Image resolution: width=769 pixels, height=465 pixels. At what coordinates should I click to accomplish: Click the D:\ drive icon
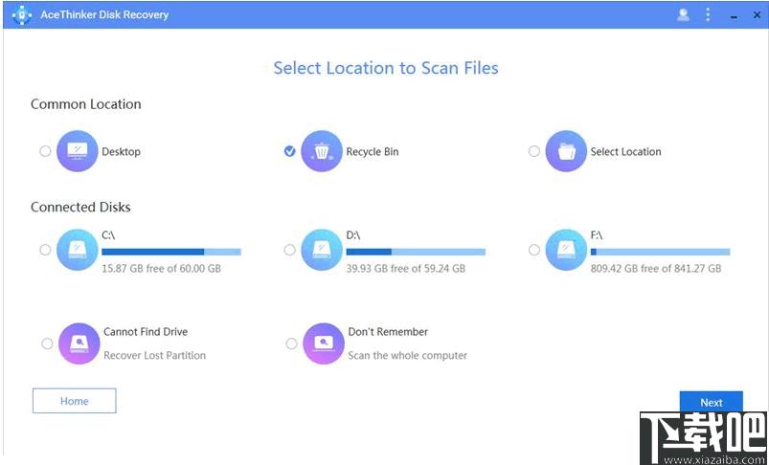[x=322, y=250]
